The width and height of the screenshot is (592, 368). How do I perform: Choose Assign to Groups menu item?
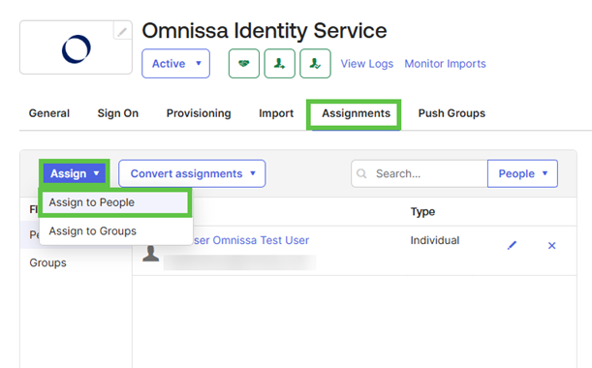pyautogui.click(x=116, y=231)
